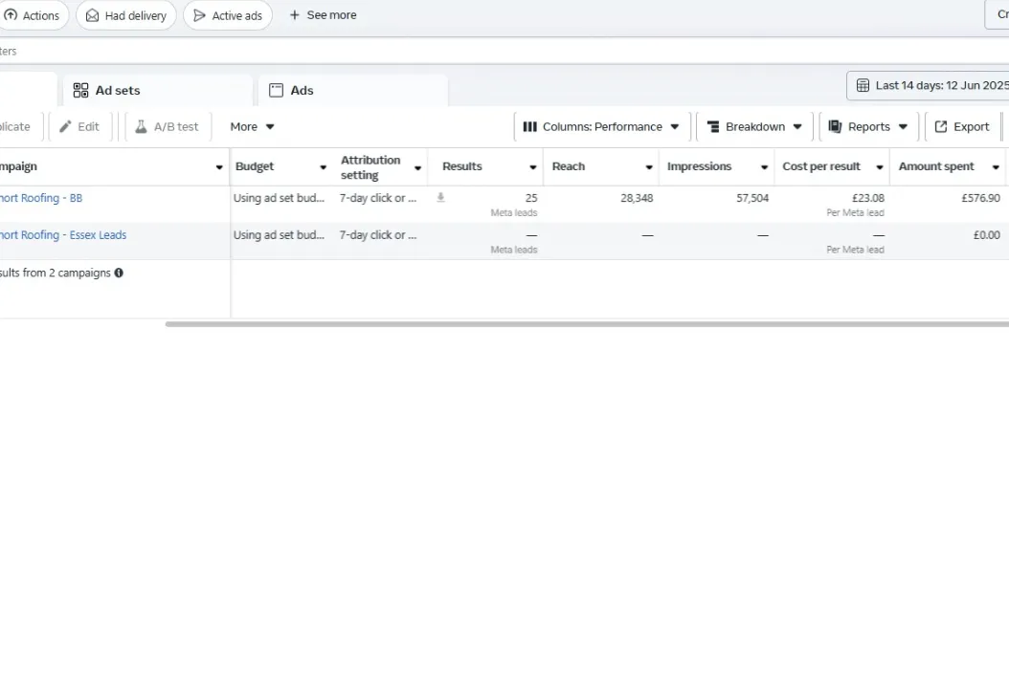
Task: Click the Active ads play icon
Action: 199,15
